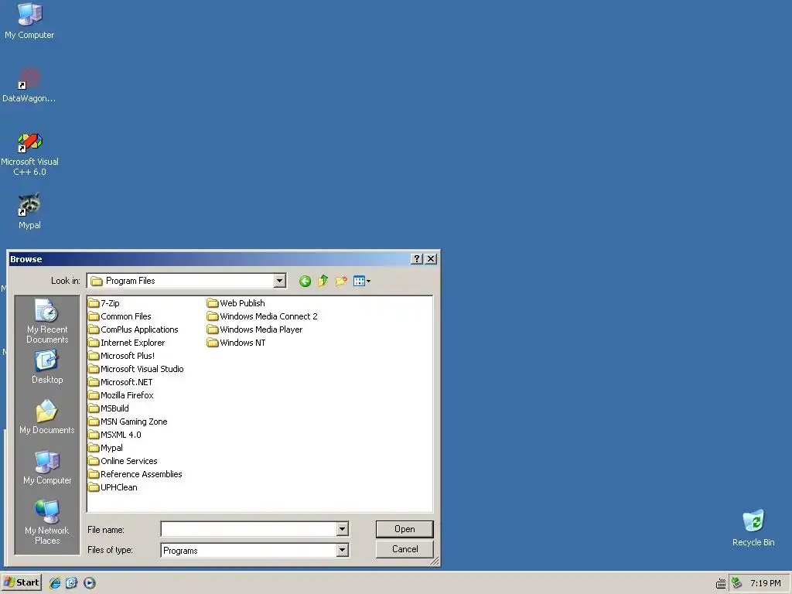Select the Microsoft Plus! folder
This screenshot has width=792, height=594.
(121, 356)
